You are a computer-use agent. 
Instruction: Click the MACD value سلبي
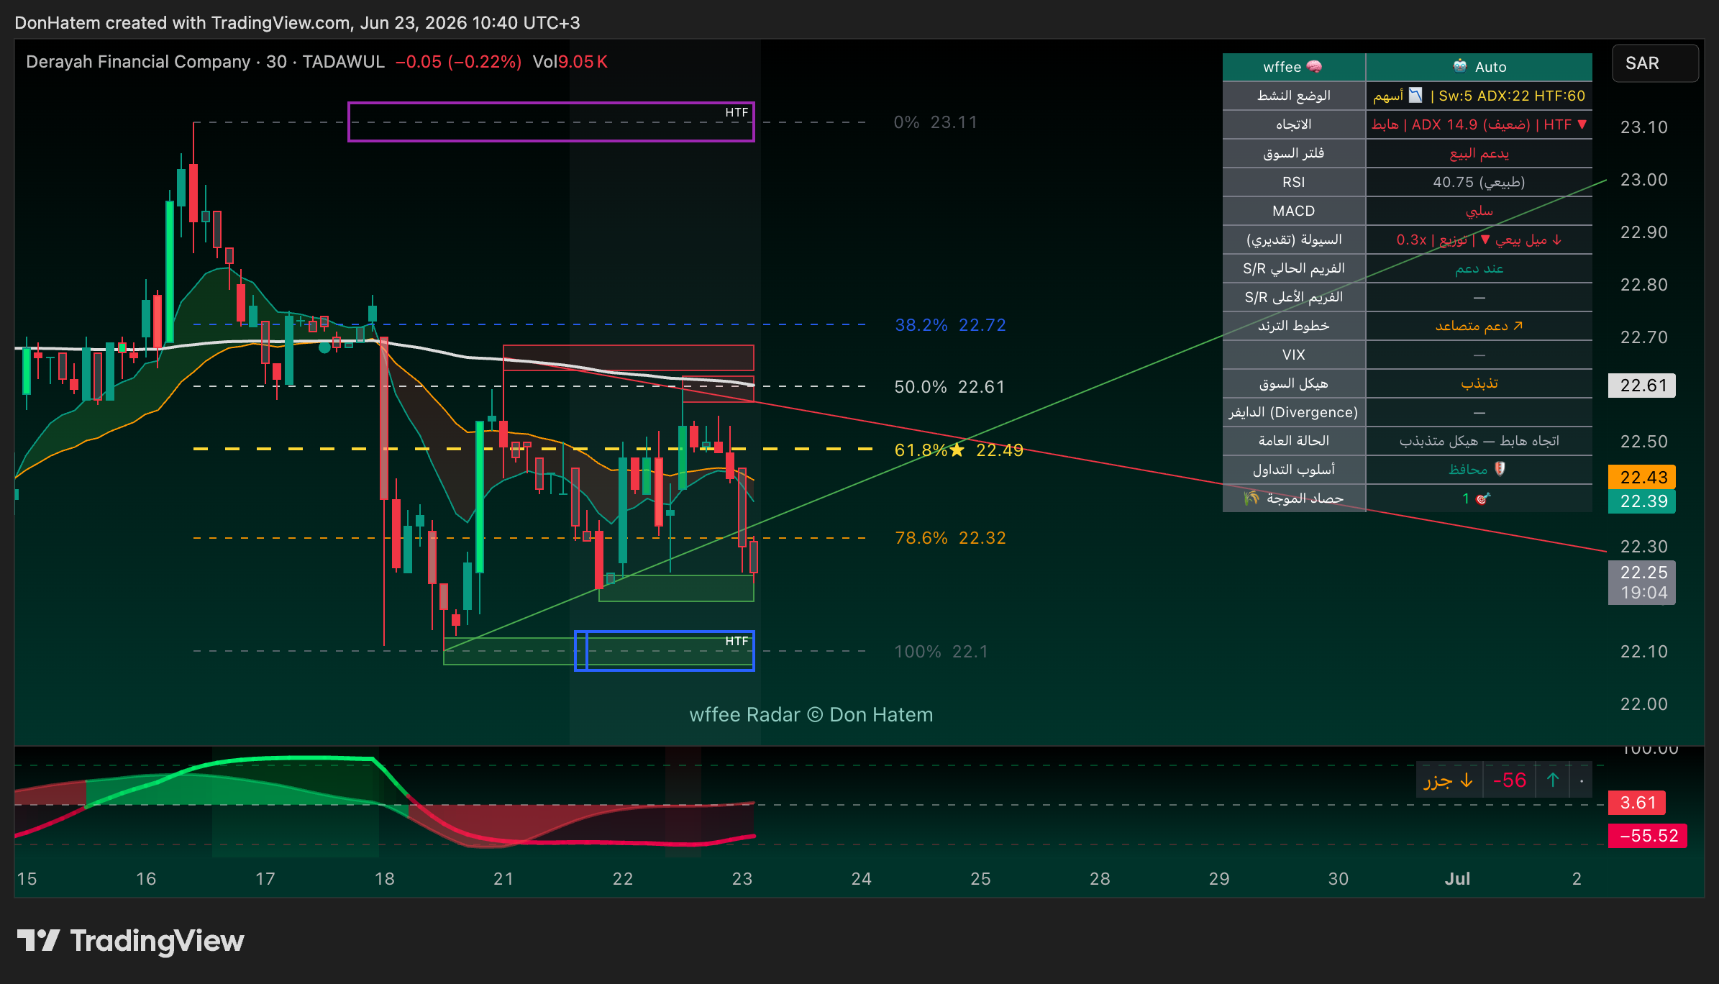pos(1479,211)
